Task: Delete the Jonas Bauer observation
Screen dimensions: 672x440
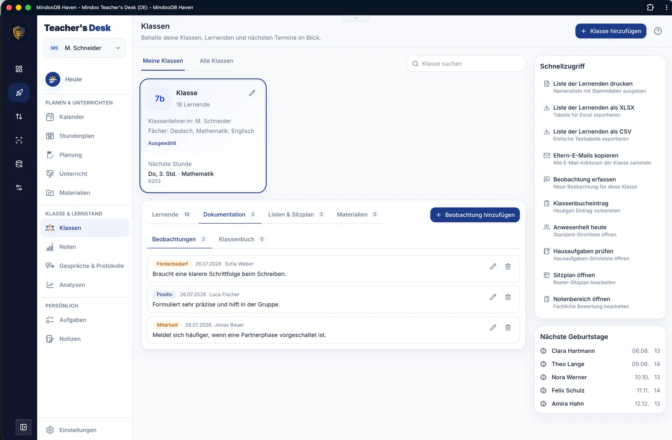Action: (508, 327)
